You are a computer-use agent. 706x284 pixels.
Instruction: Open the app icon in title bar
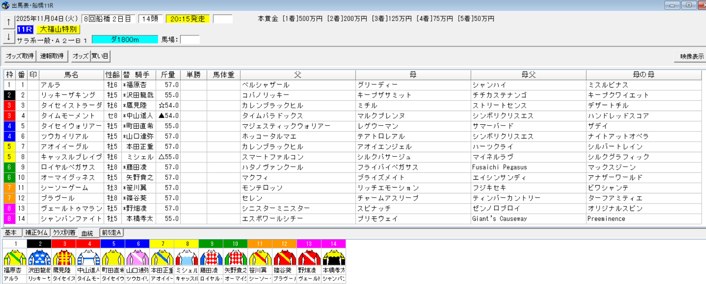5,5
